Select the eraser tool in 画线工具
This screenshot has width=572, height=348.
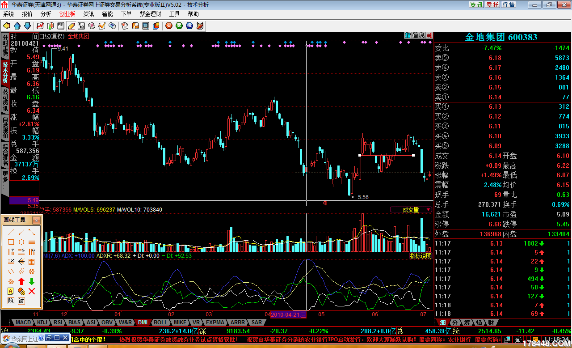[x=21, y=291]
